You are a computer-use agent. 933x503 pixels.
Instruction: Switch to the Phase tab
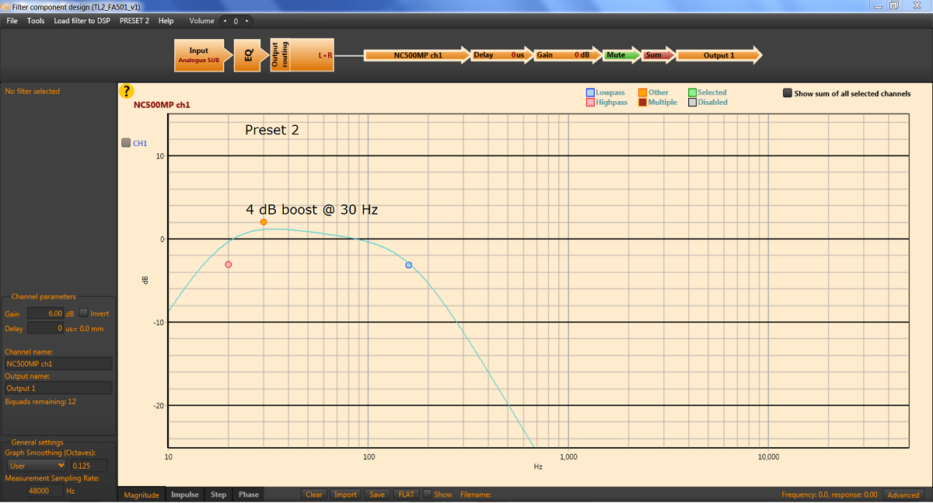tap(249, 494)
